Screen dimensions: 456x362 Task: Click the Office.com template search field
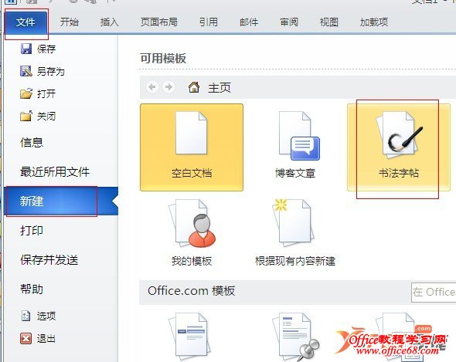434,292
